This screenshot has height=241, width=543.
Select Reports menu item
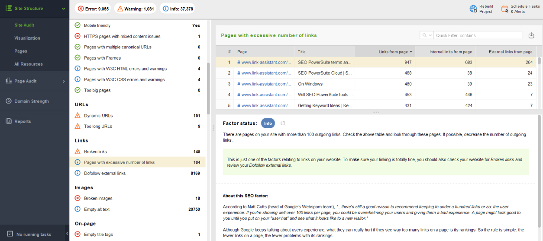click(x=23, y=121)
